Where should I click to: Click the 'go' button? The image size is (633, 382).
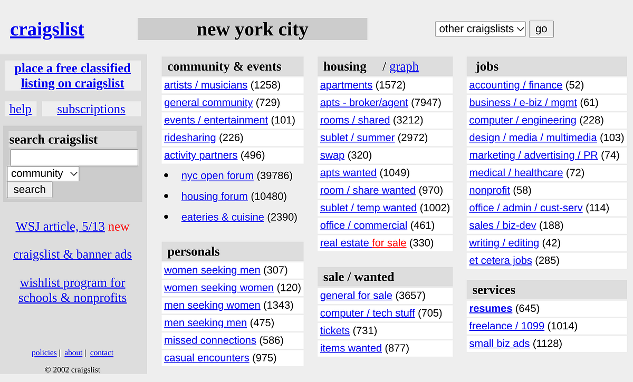point(541,29)
